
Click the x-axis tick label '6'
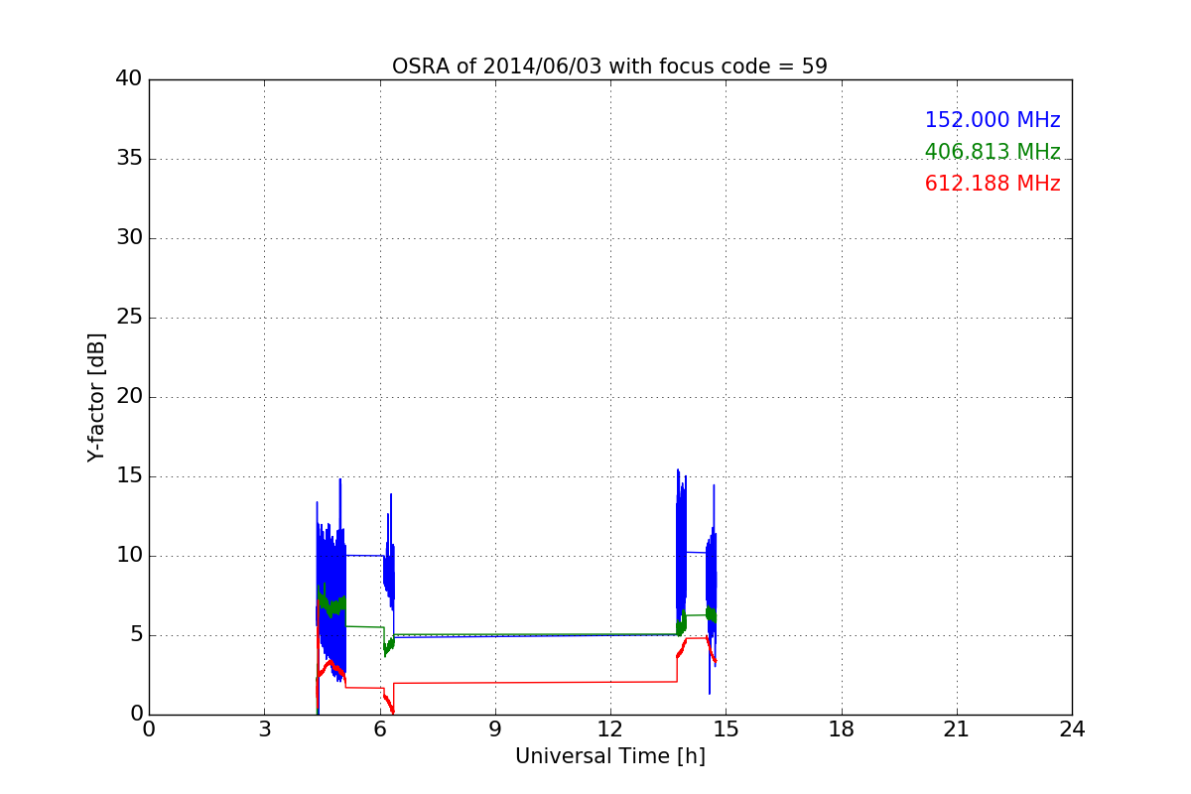[379, 729]
